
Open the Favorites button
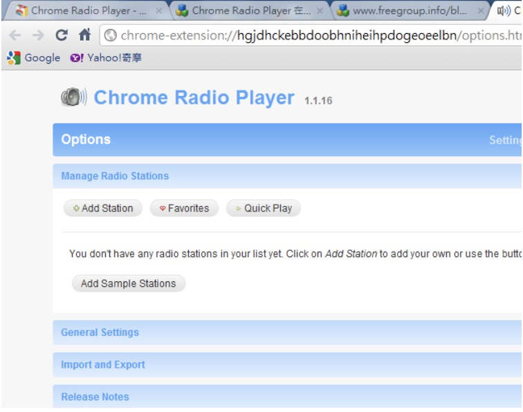(x=184, y=208)
